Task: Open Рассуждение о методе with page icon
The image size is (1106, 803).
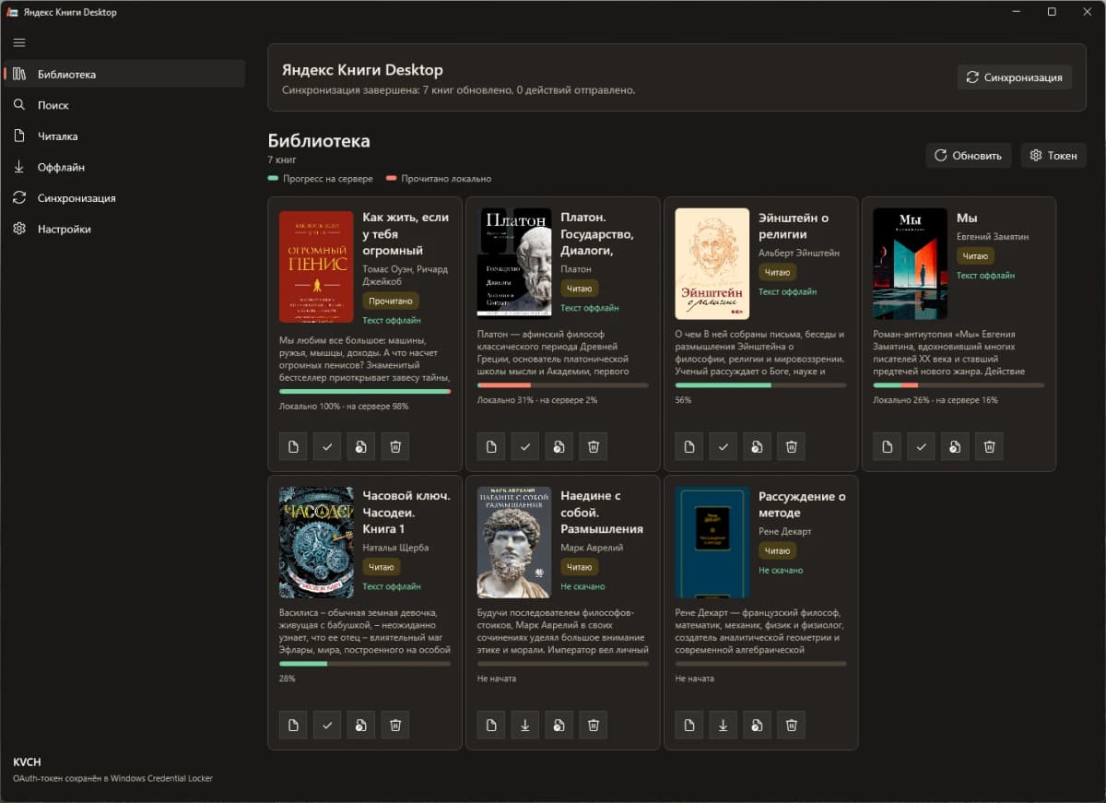Action: (x=689, y=726)
